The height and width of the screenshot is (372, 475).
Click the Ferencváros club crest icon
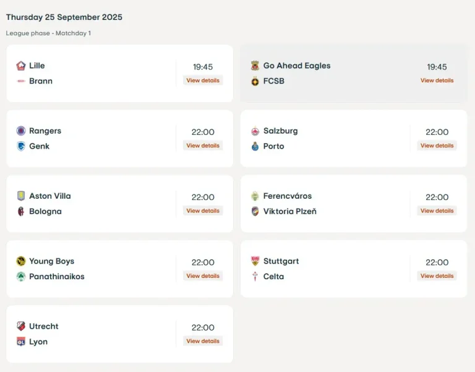pos(255,196)
